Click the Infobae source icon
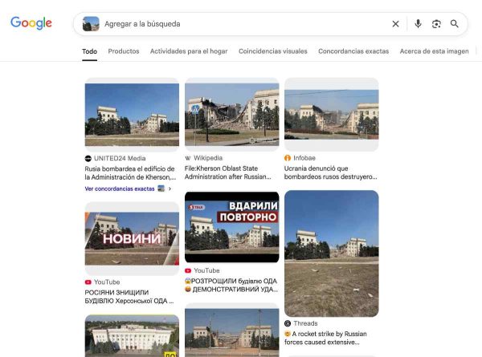The width and height of the screenshot is (482, 357). click(x=288, y=158)
